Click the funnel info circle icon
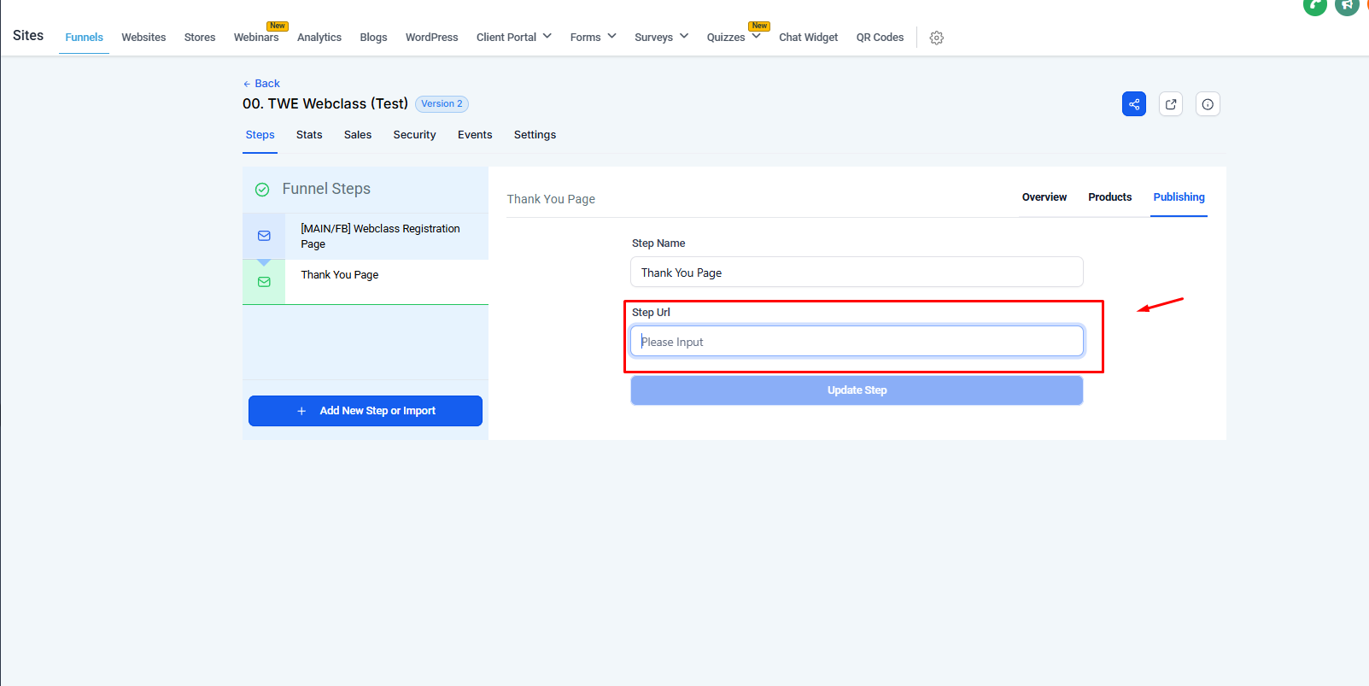The width and height of the screenshot is (1369, 686). point(1208,104)
